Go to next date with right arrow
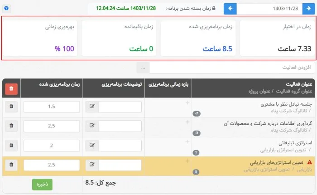 coord(308,9)
